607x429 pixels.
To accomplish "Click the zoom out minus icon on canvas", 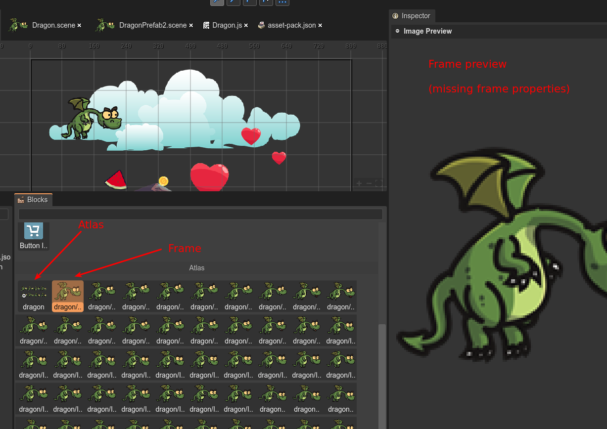I will point(369,183).
